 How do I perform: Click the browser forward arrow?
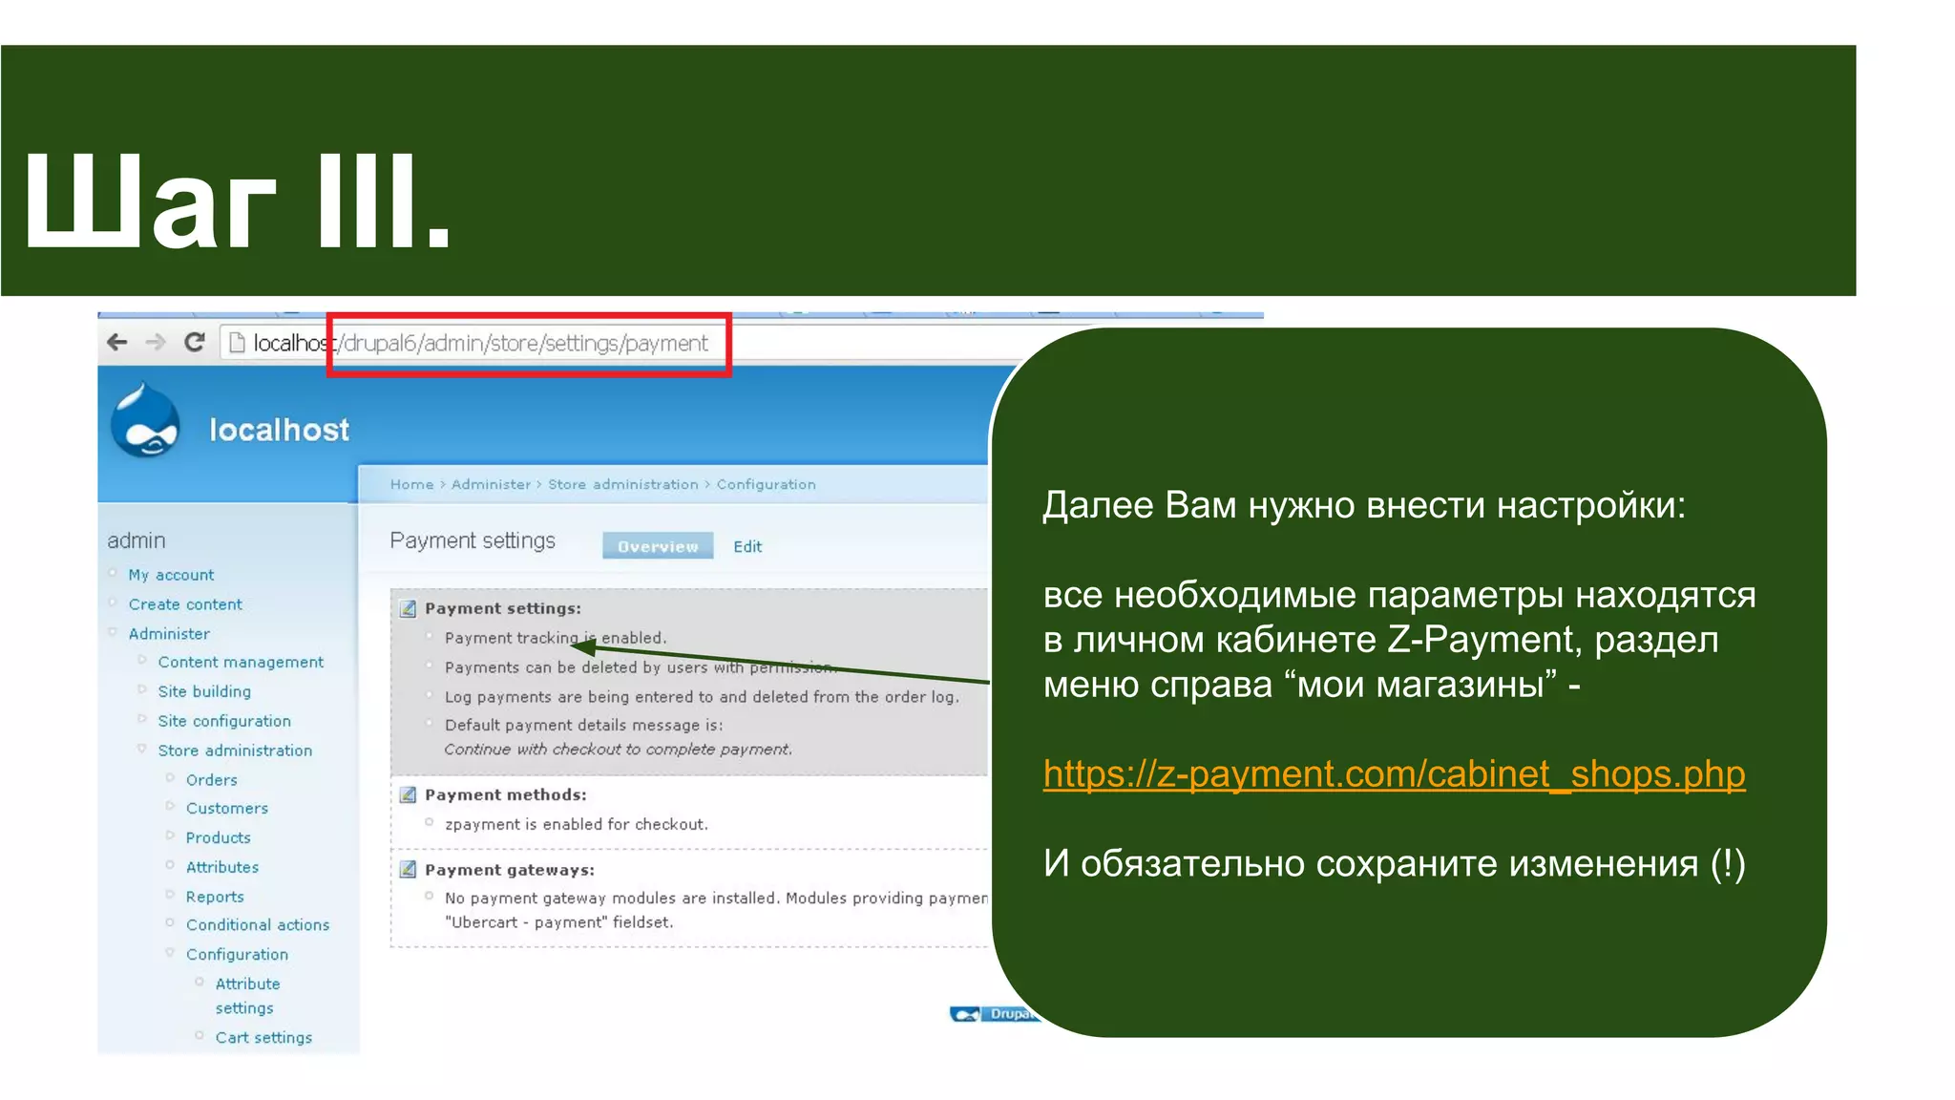[156, 342]
